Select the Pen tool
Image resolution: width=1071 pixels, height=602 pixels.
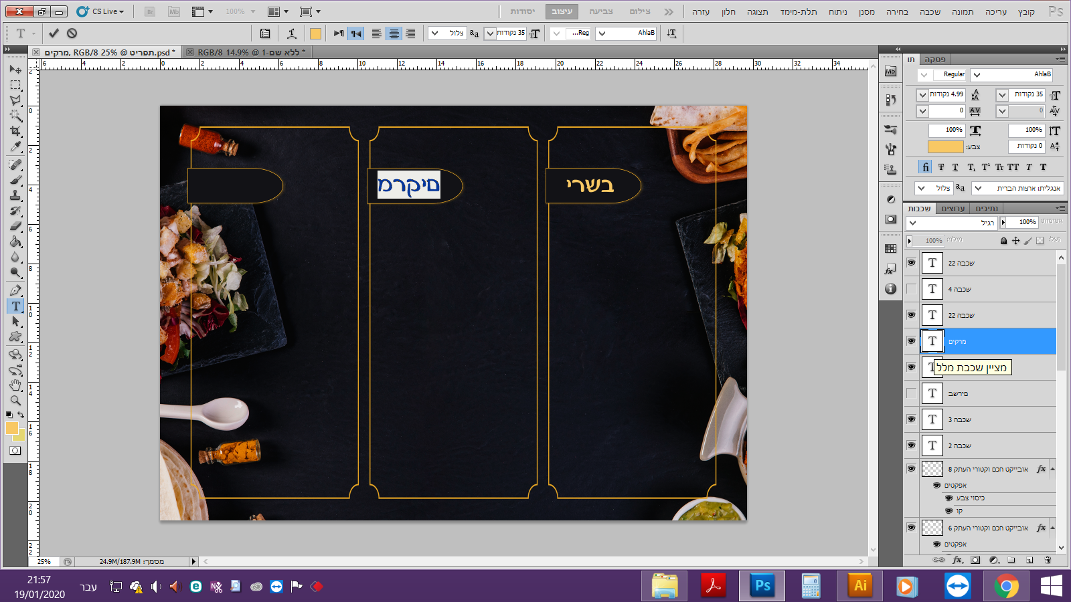(15, 290)
